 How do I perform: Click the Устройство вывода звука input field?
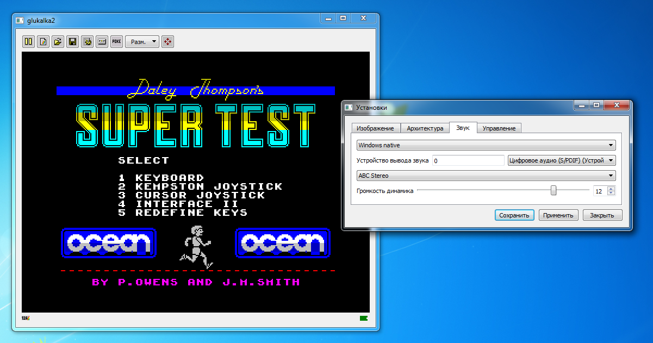pos(469,160)
